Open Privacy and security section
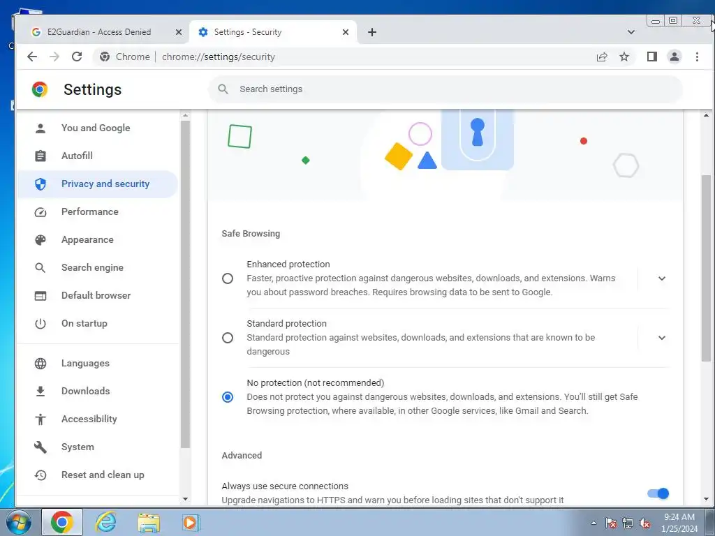The height and width of the screenshot is (536, 715). pyautogui.click(x=97, y=184)
